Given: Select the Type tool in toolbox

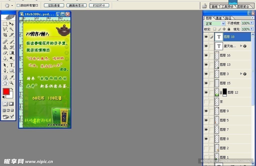Looking at the screenshot, I should pyautogui.click(x=12, y=65).
